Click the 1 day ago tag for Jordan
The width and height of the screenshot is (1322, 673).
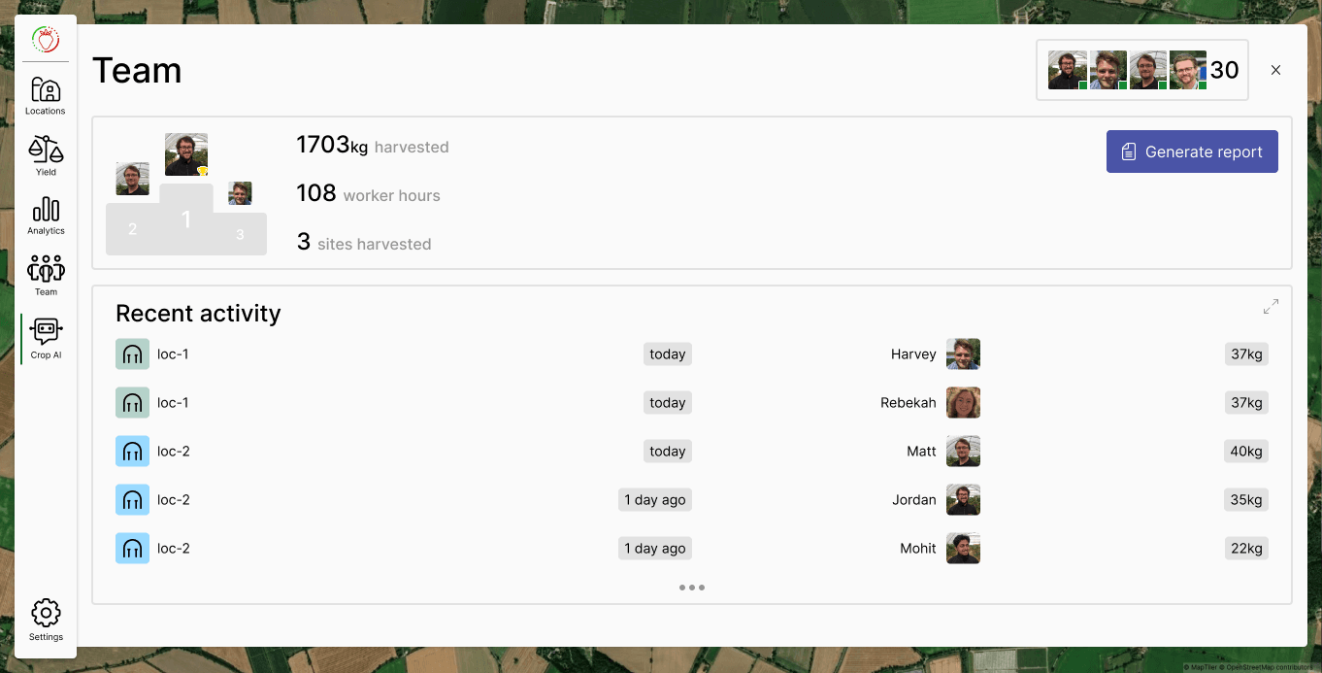pyautogui.click(x=654, y=500)
